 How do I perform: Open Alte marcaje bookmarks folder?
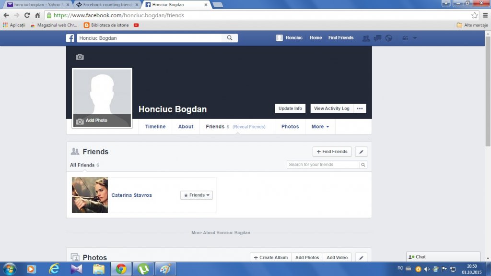click(472, 25)
